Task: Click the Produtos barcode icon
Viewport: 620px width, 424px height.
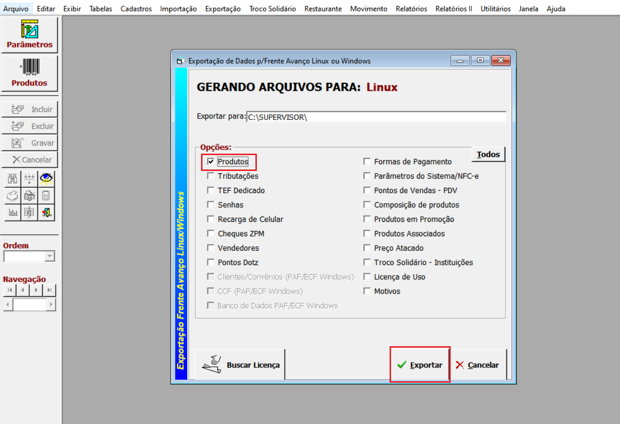Action: 29,73
